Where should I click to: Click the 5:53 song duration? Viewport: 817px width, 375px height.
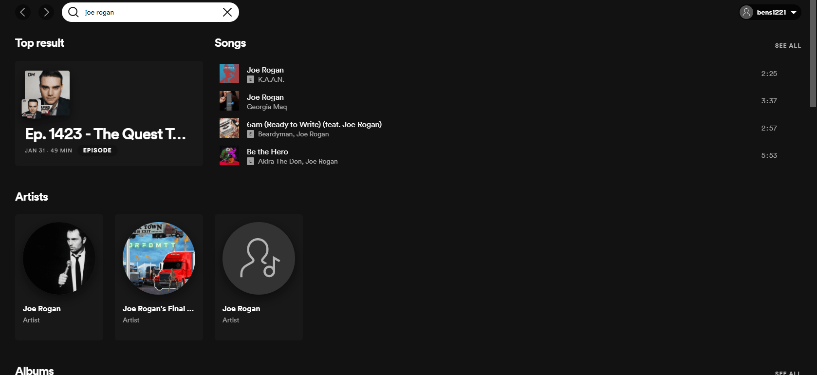[x=769, y=155]
